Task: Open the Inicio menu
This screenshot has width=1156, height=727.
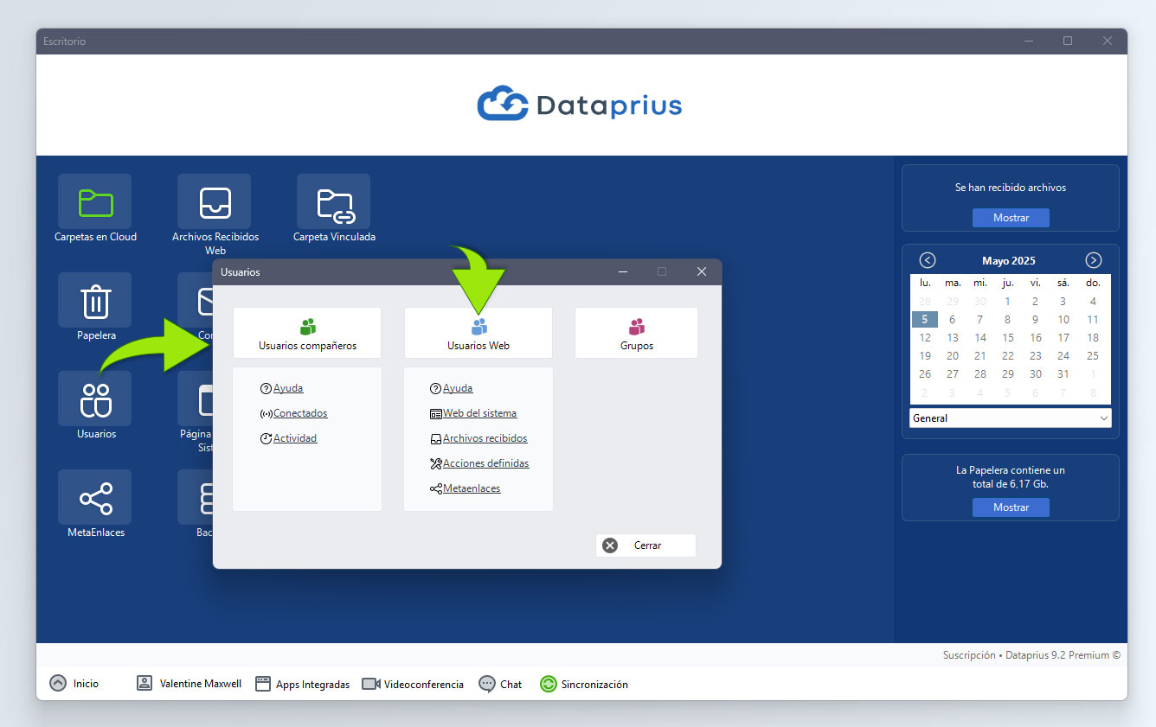Action: (x=74, y=684)
